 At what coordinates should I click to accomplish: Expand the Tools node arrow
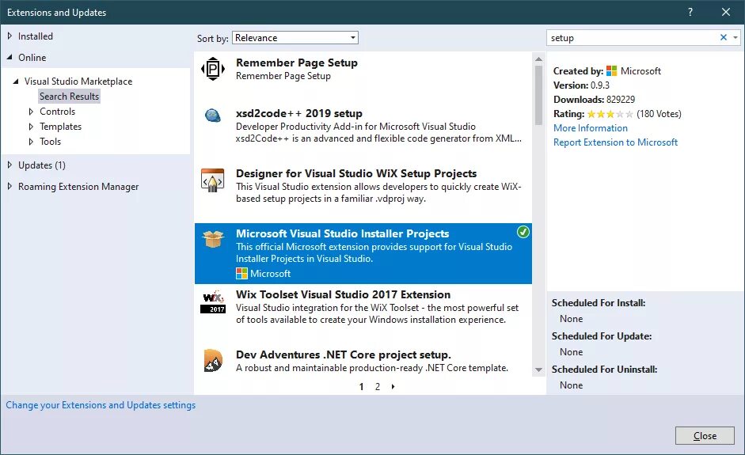(x=31, y=142)
